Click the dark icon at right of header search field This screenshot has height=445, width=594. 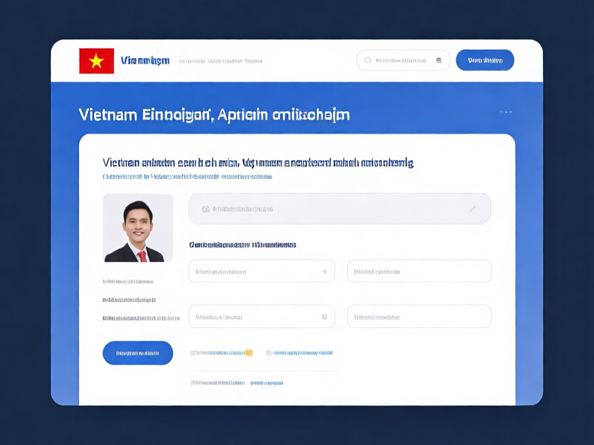[439, 60]
